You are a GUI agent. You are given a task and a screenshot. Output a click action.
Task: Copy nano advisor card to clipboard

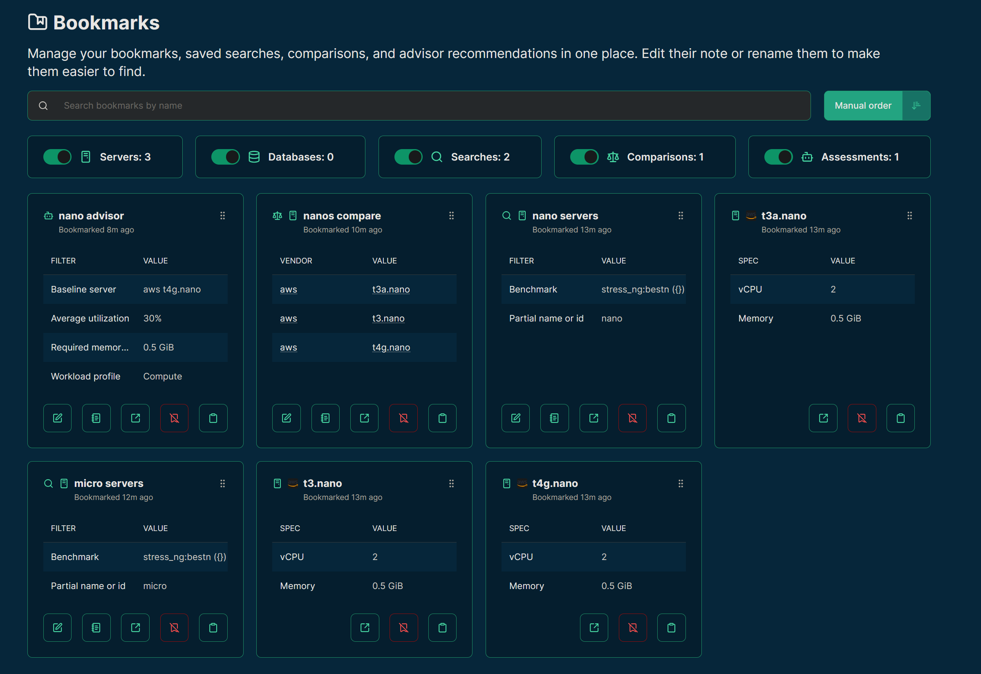(213, 418)
